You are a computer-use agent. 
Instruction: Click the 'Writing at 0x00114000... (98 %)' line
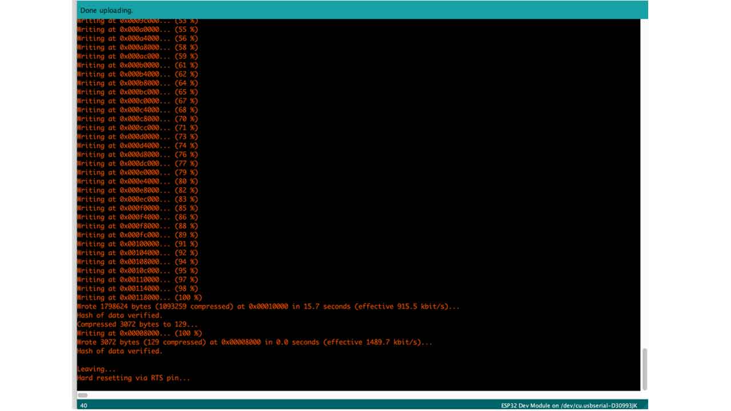tap(138, 289)
